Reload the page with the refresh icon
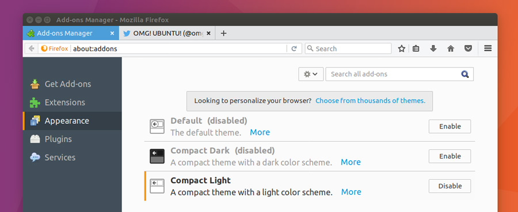 click(x=294, y=48)
